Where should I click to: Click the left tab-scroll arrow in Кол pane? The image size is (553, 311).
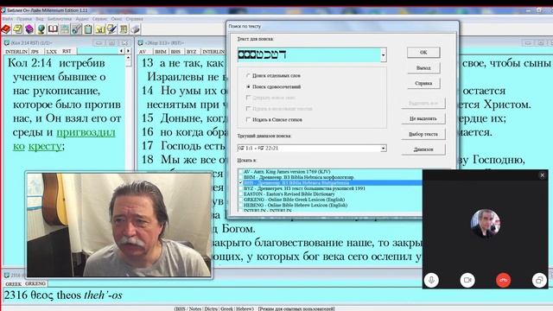click(x=121, y=51)
